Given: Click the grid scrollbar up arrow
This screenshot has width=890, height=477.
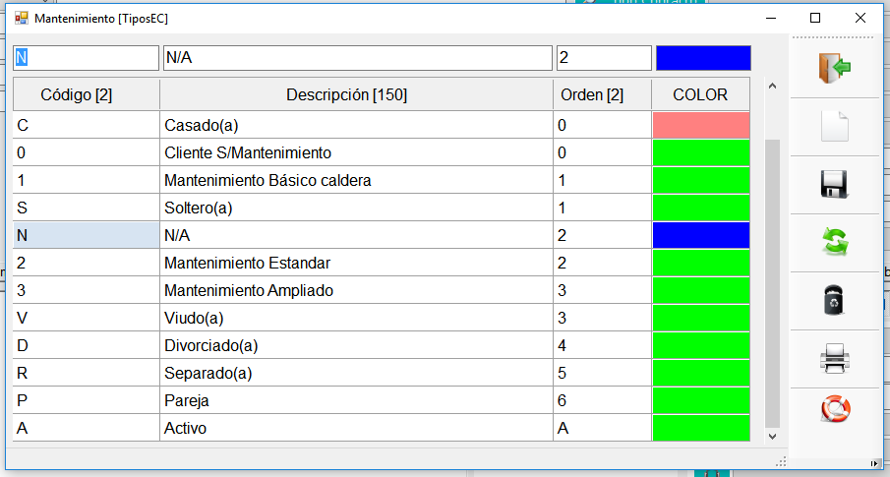Looking at the screenshot, I should click(772, 87).
